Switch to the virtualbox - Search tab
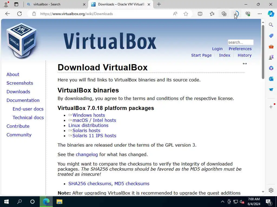The width and height of the screenshot is (277, 207). 56,4
